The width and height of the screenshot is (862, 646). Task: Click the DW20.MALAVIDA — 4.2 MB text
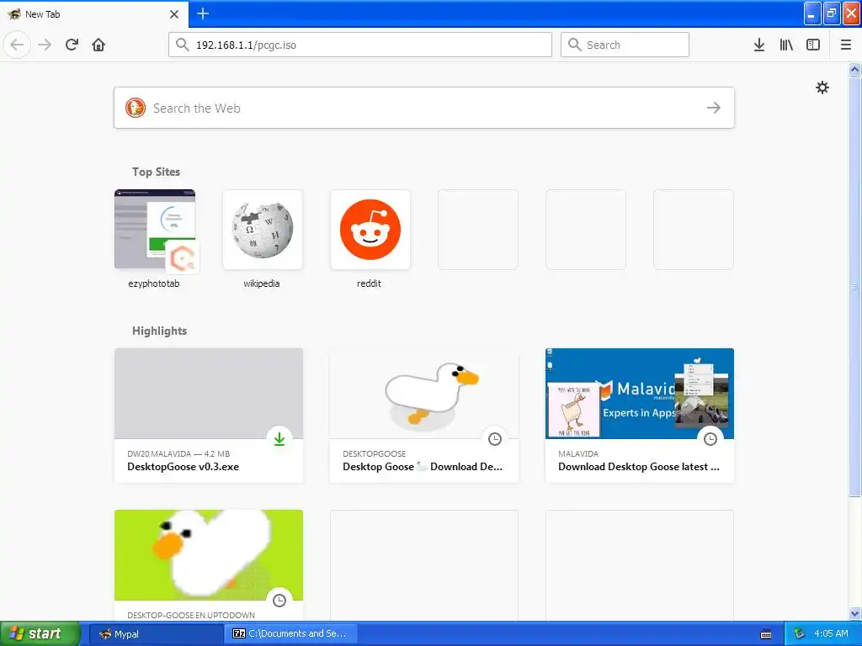click(x=178, y=453)
